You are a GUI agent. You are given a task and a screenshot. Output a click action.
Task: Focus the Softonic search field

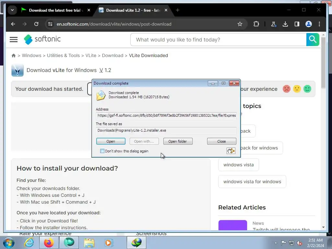218,40
